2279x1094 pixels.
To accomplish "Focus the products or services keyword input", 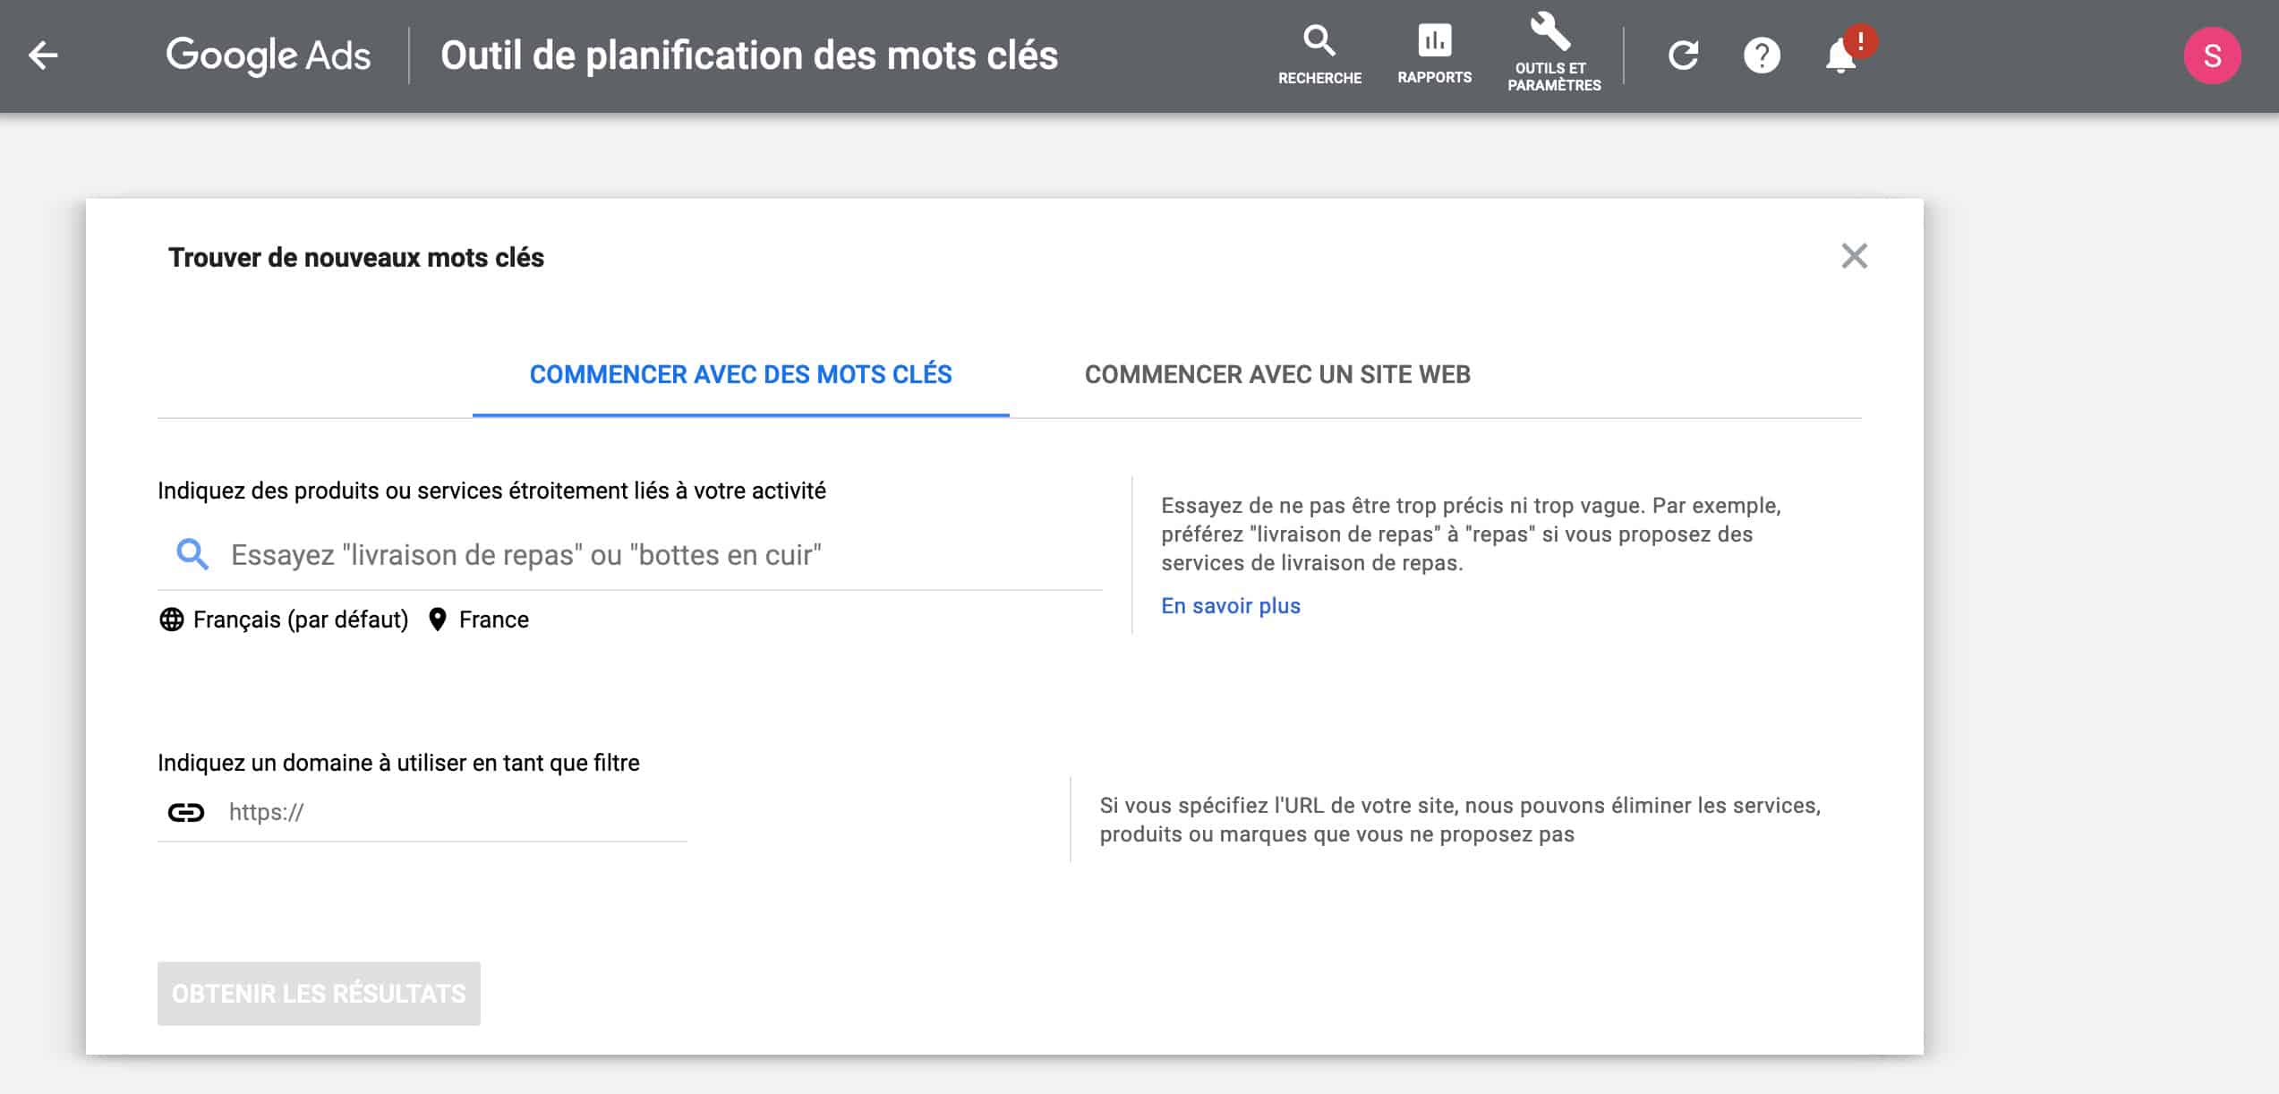I will [630, 555].
